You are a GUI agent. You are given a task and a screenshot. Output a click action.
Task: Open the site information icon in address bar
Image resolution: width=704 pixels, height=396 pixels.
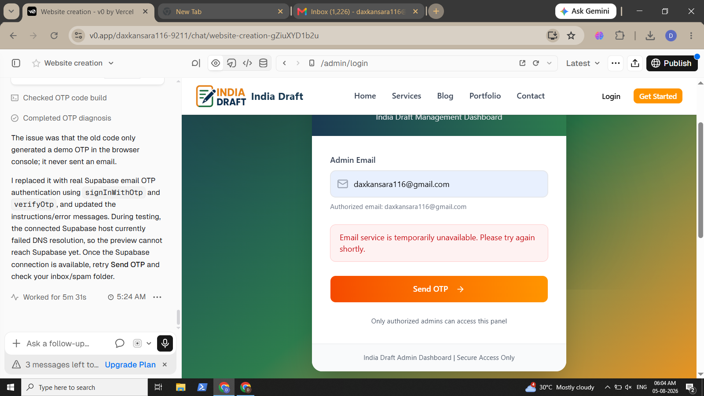(78, 36)
